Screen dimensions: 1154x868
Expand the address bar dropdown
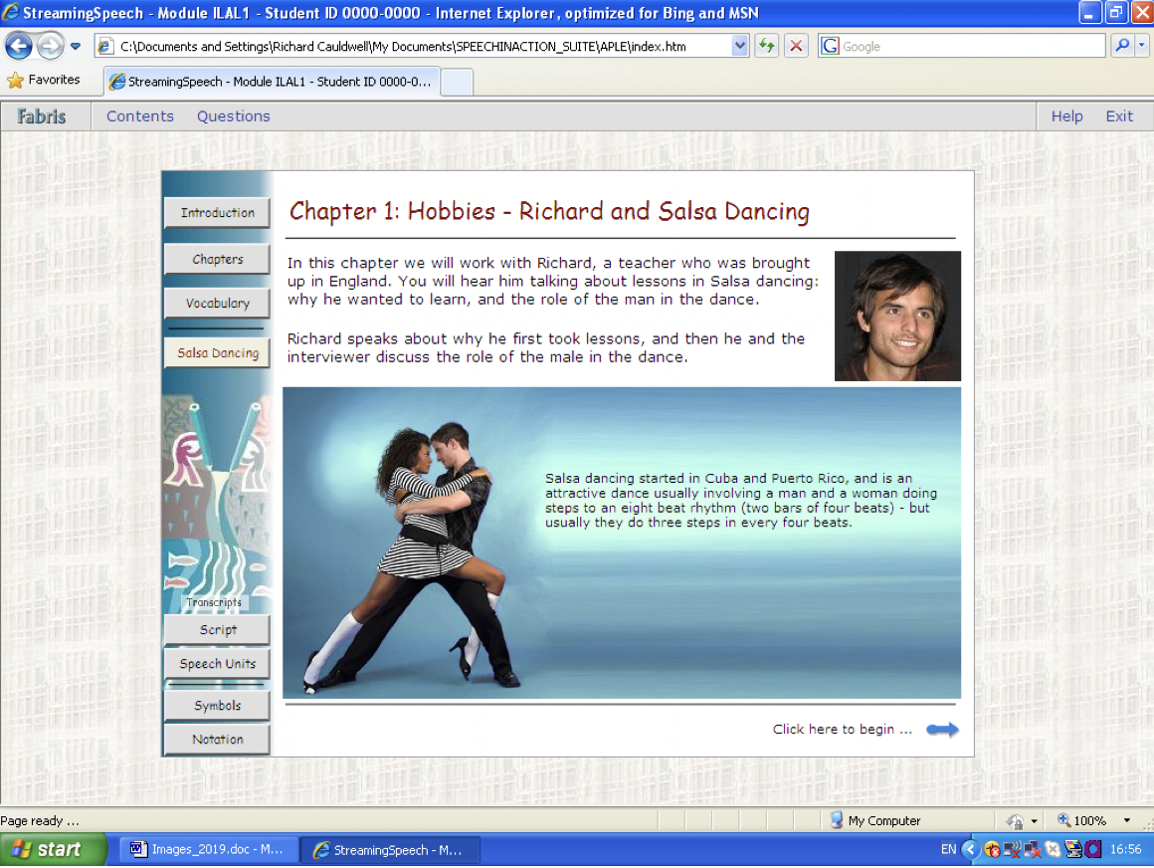point(739,46)
